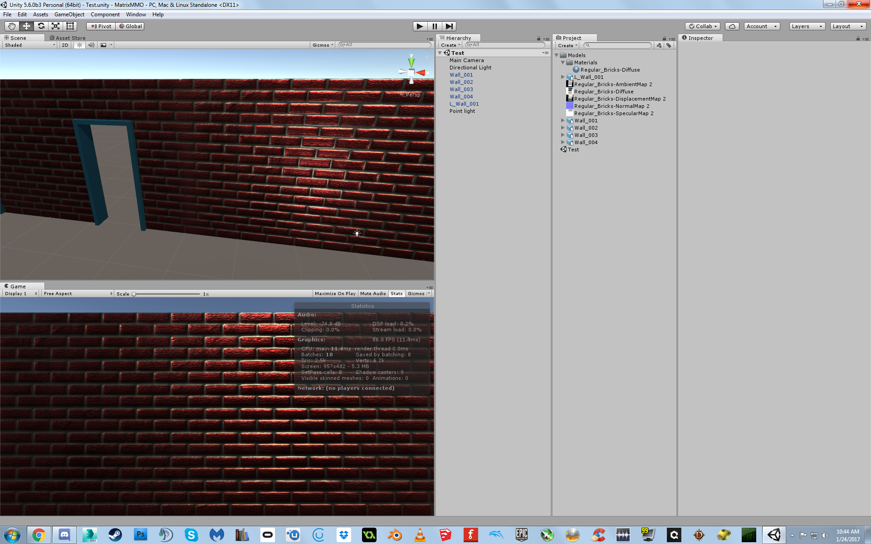Screen dimensions: 871x544
Task: Toggle 2D view mode in Scene
Action: tap(65, 45)
